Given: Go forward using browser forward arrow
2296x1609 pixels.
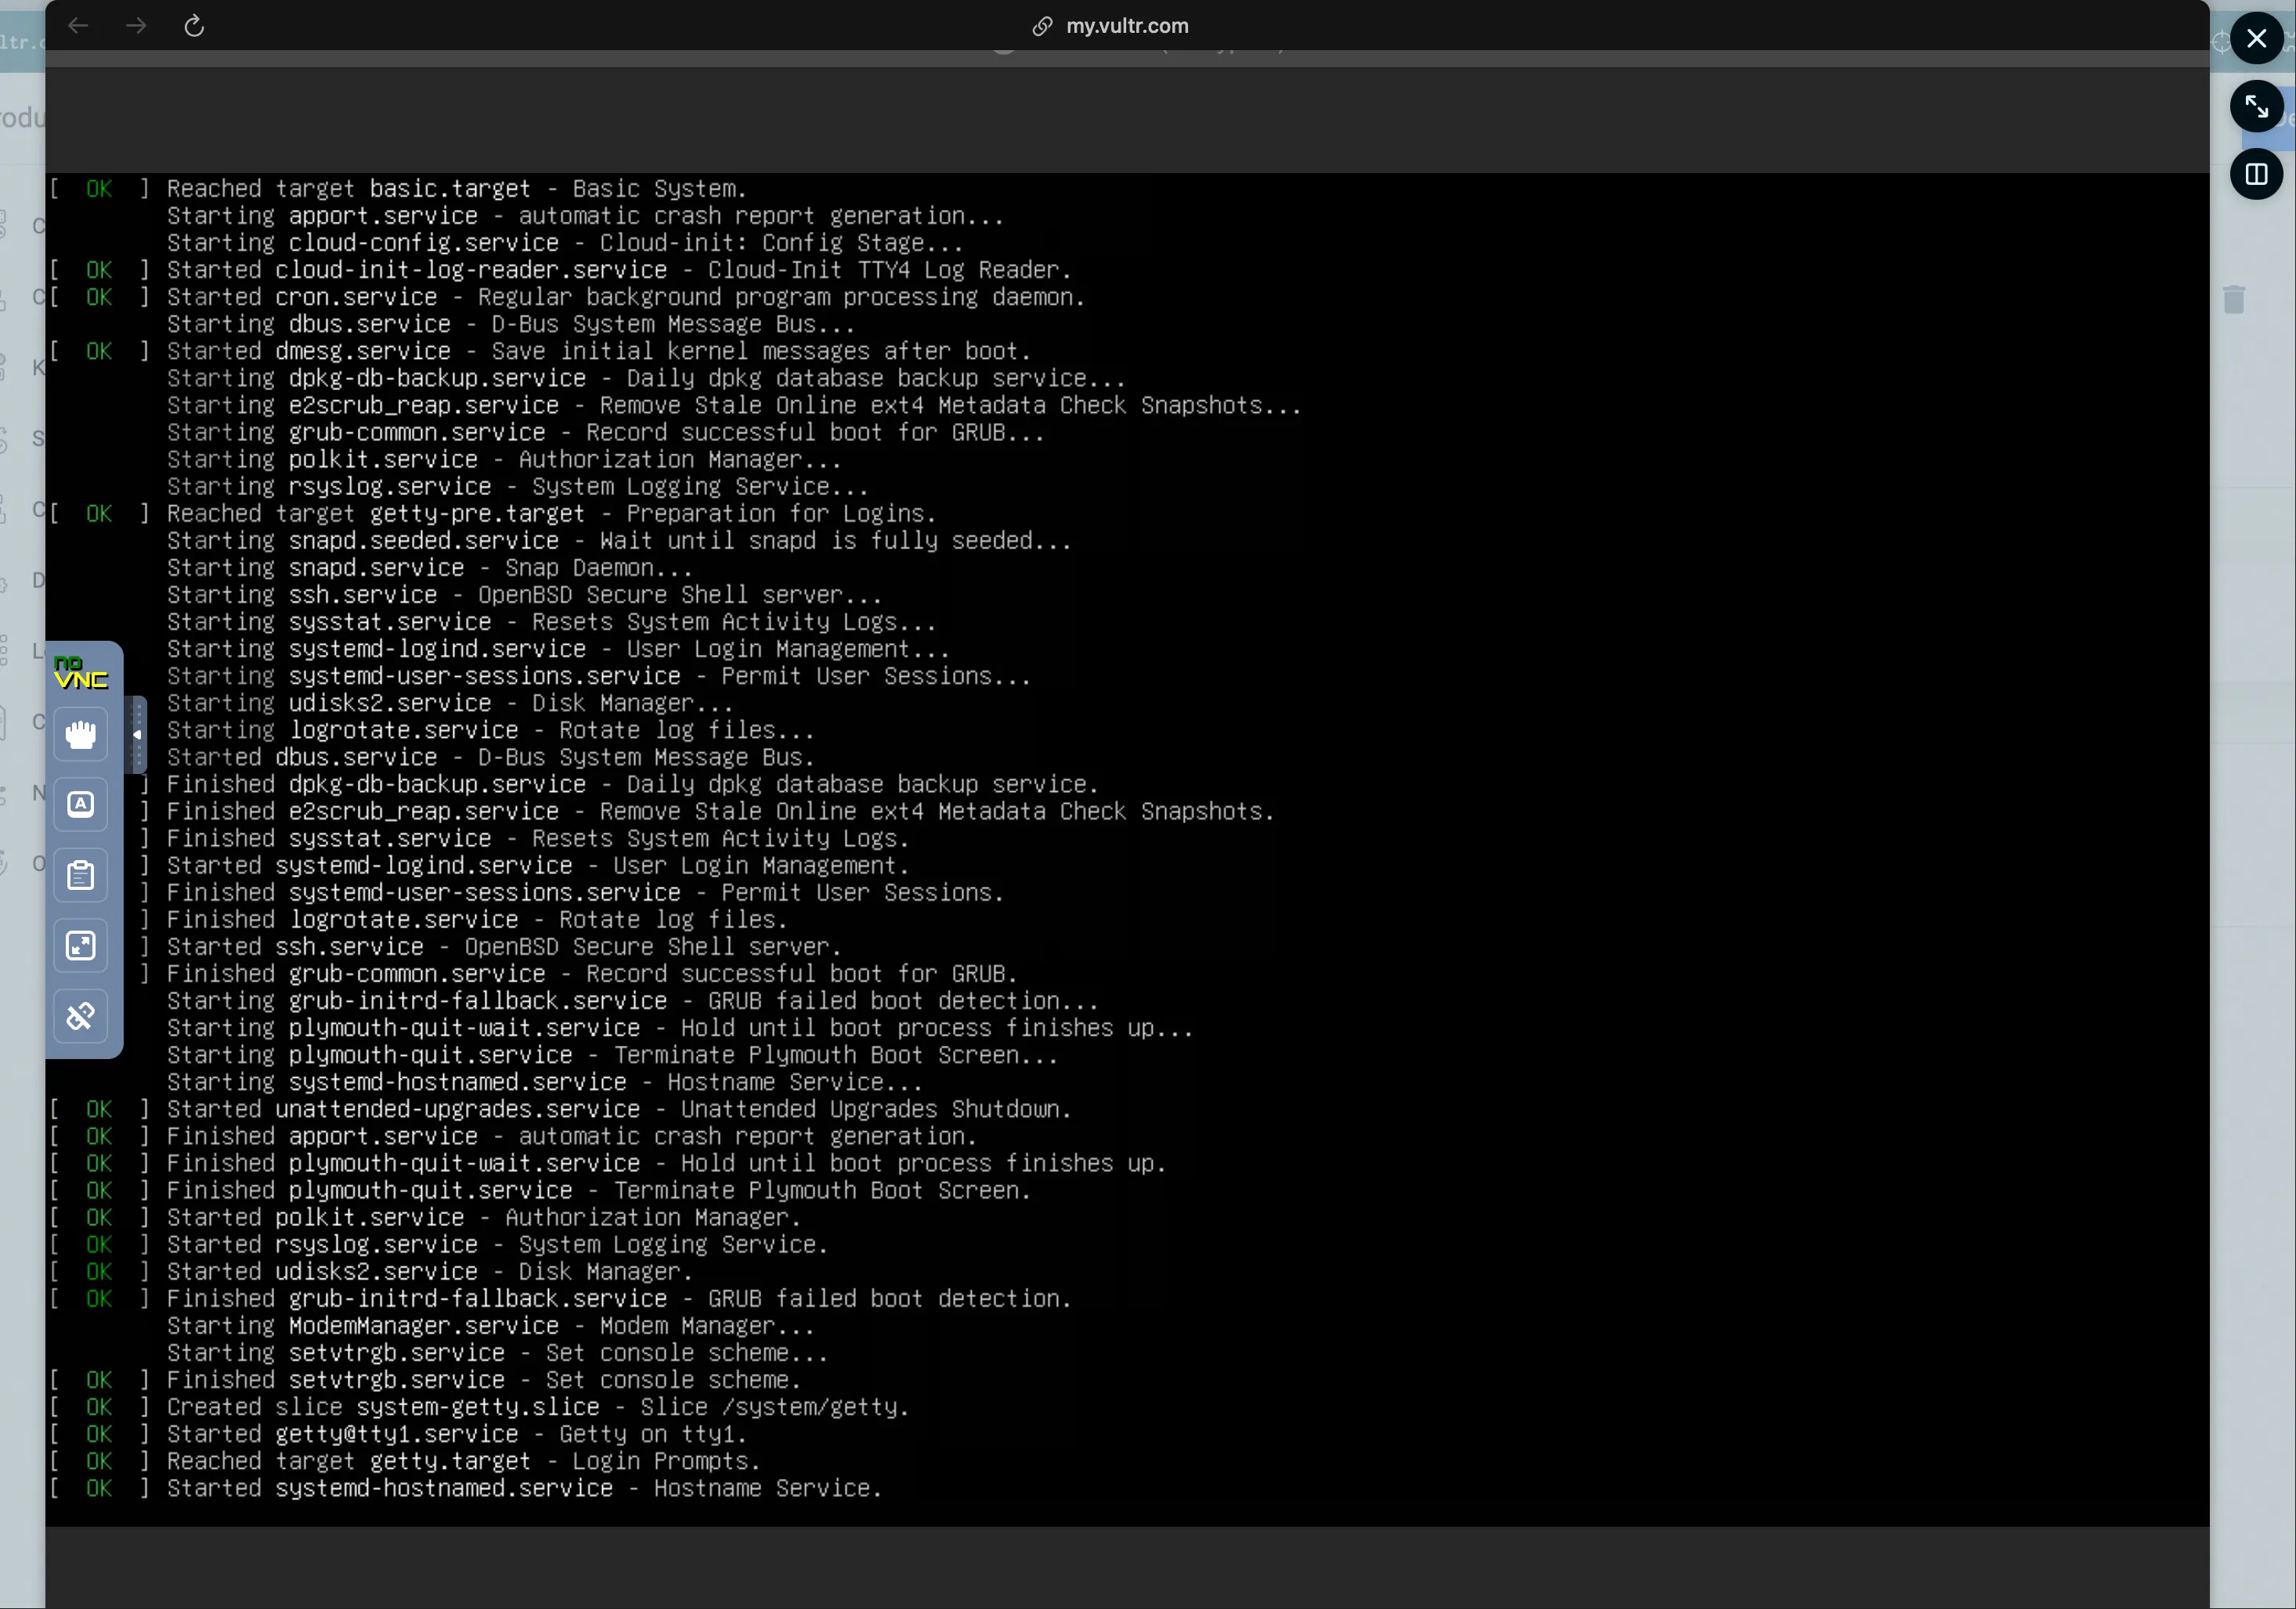Looking at the screenshot, I should [136, 26].
